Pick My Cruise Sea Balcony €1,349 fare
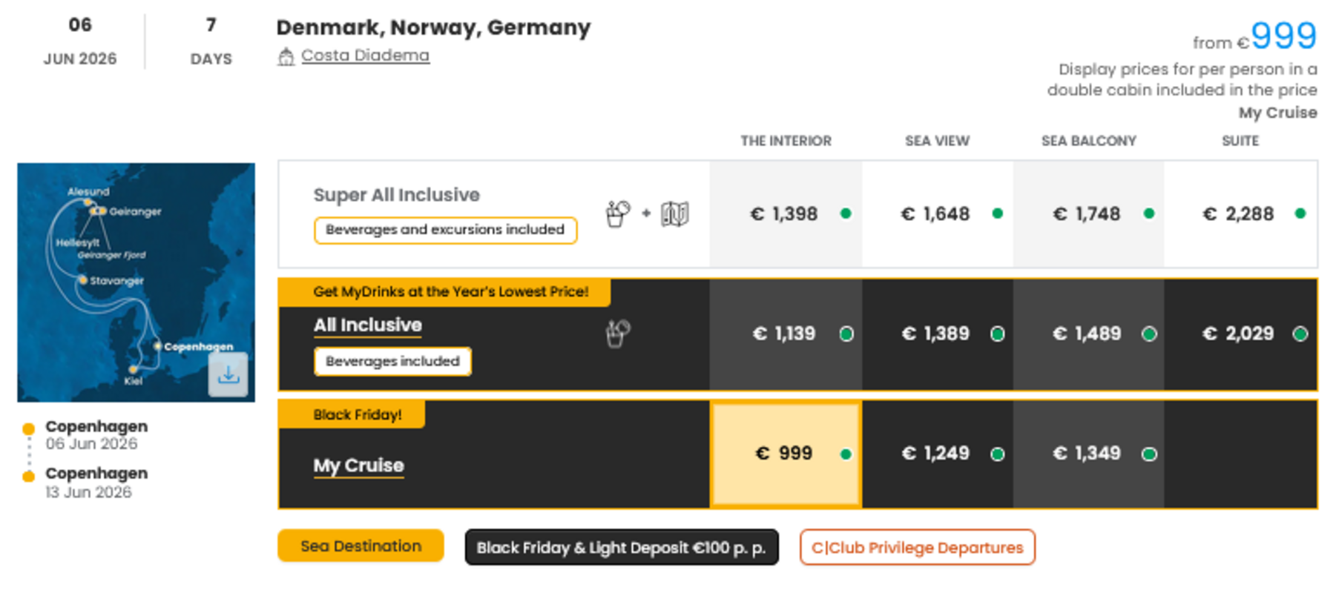 1088,454
